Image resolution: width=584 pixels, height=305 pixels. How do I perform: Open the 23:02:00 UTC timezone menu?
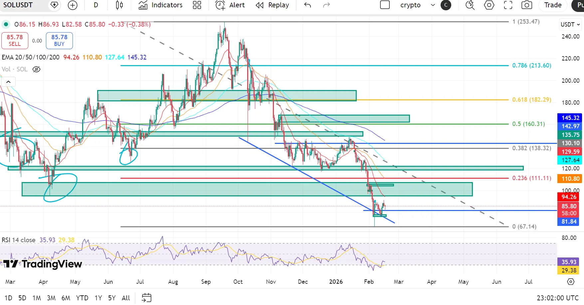click(x=558, y=298)
